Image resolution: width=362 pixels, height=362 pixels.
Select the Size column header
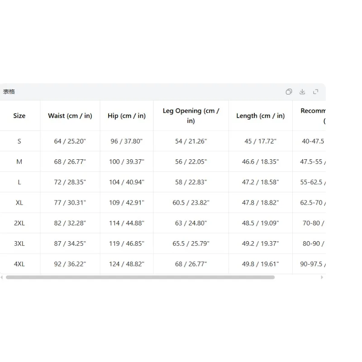[x=19, y=116]
